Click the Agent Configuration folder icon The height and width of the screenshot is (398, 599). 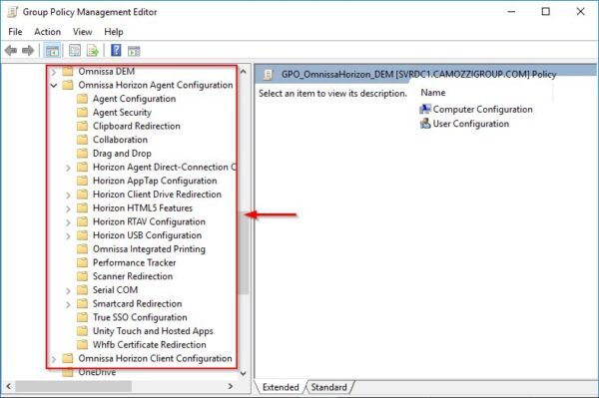click(82, 99)
